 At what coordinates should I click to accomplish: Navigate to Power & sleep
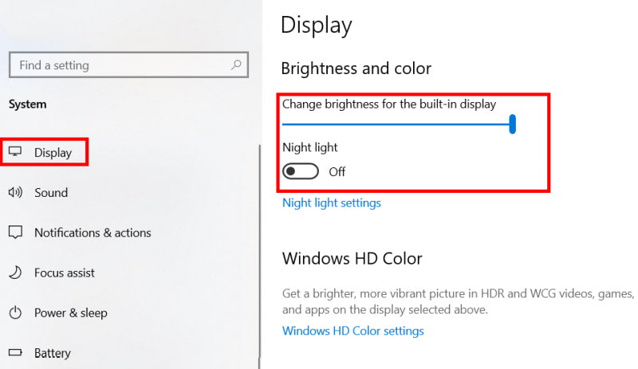click(x=71, y=312)
